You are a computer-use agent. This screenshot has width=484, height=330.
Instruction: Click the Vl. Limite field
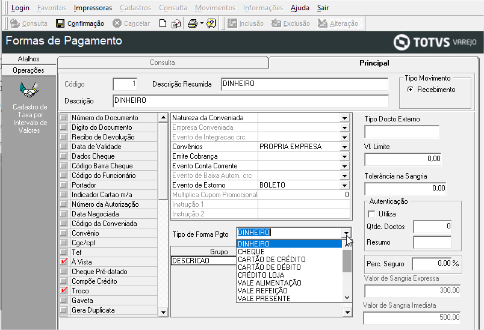pyautogui.click(x=403, y=159)
